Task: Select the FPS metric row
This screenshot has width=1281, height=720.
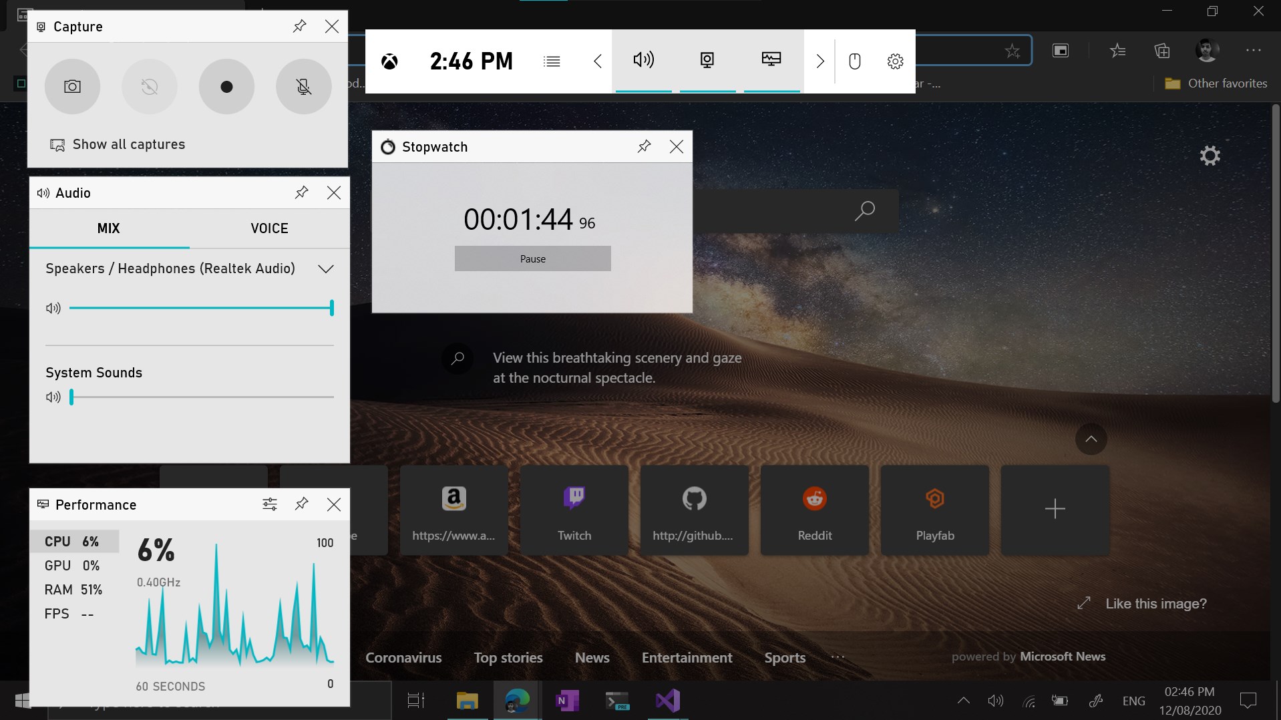Action: click(x=74, y=614)
